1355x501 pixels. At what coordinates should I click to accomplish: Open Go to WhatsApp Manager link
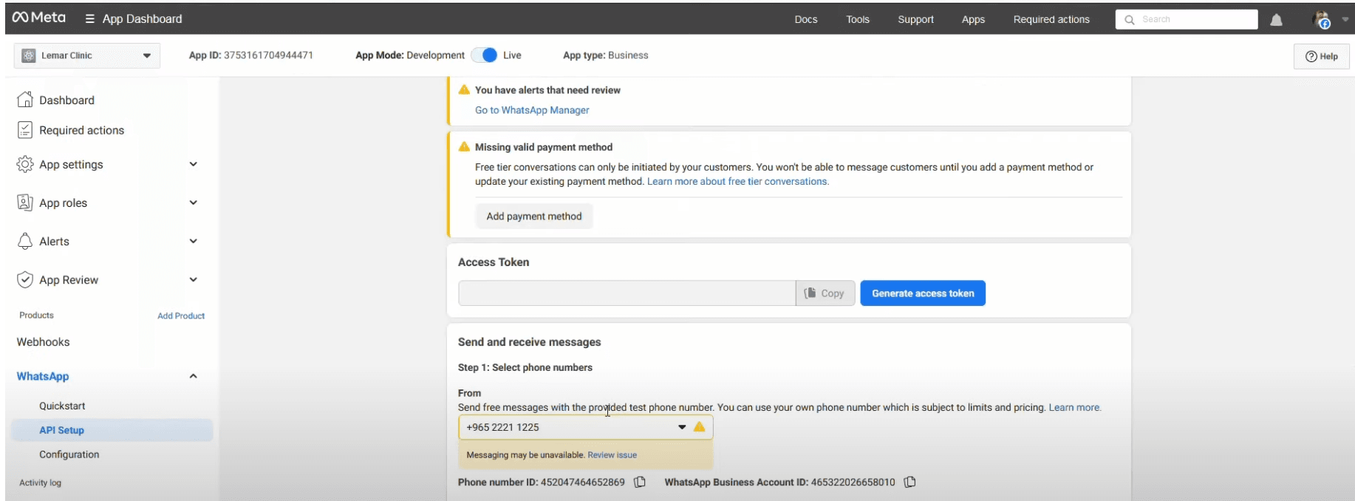click(532, 110)
